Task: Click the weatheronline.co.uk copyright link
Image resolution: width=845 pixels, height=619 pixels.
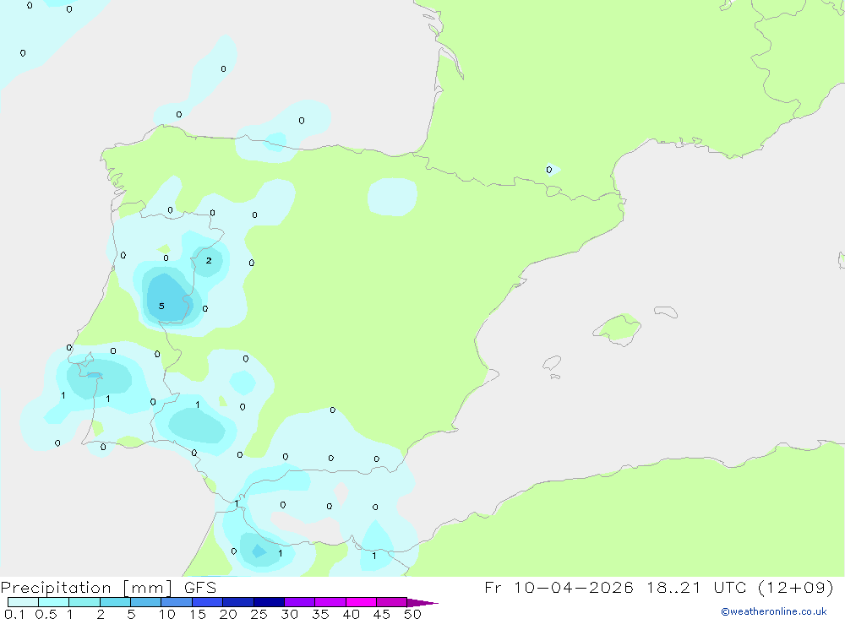Action: point(773,611)
